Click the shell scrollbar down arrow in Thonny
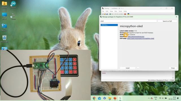Screen dimensions: 181x101 [x=173, y=78]
